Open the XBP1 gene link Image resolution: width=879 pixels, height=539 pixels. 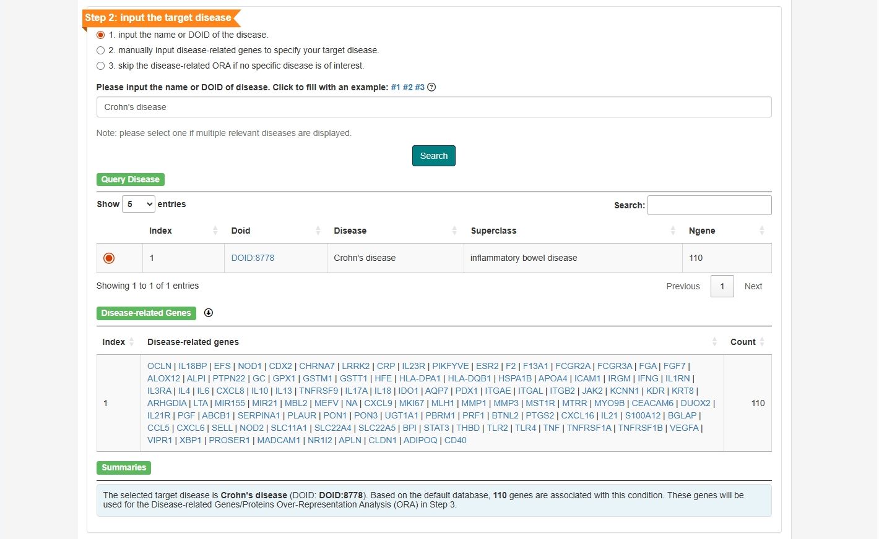pyautogui.click(x=191, y=440)
